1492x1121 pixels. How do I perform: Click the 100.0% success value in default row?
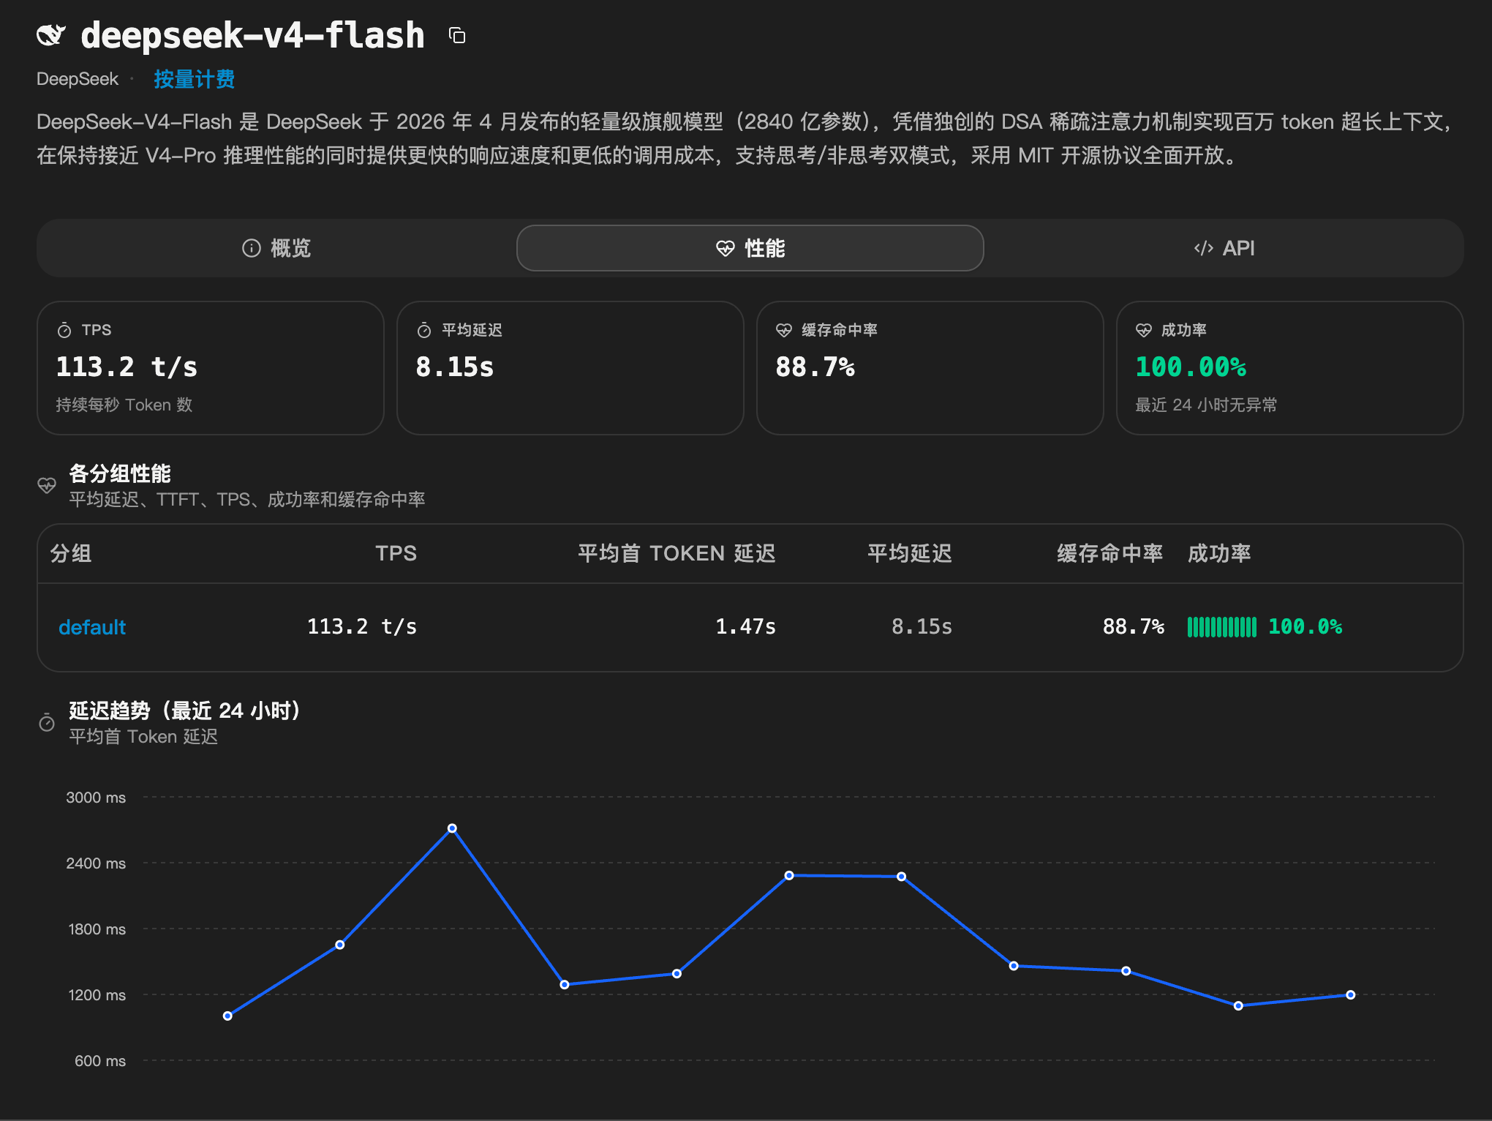pos(1305,626)
